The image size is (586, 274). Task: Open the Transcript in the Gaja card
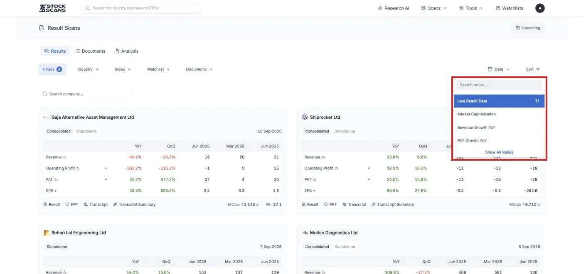click(x=96, y=205)
